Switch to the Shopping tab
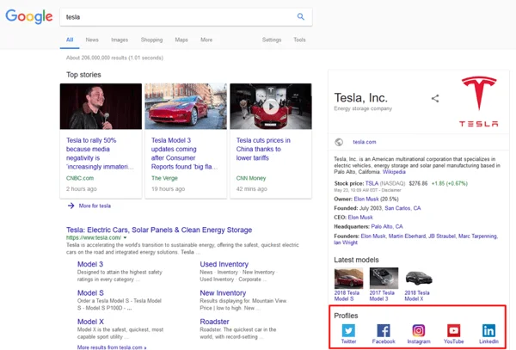 click(x=151, y=40)
